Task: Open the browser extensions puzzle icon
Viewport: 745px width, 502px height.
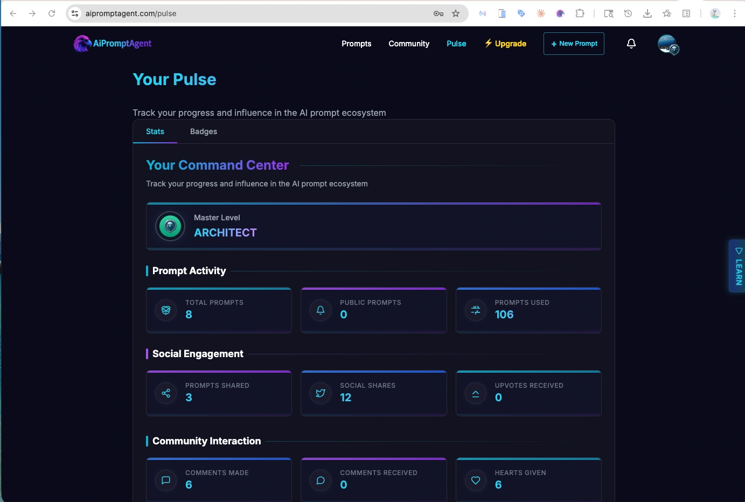Action: click(x=580, y=13)
